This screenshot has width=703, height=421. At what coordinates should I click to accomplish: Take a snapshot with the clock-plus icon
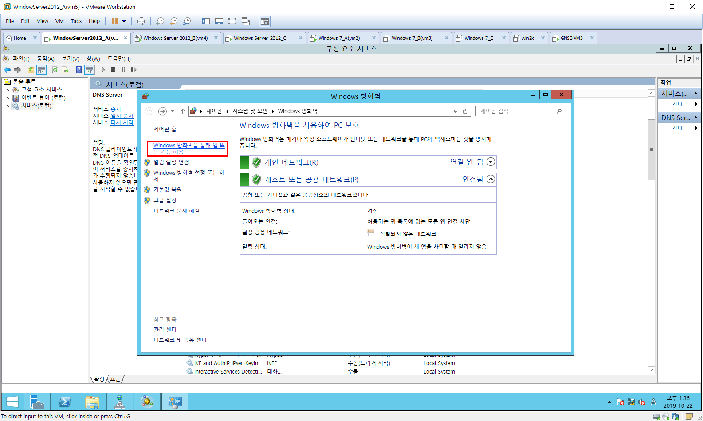pyautogui.click(x=160, y=21)
